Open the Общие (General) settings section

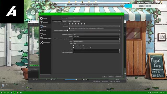[45, 18]
